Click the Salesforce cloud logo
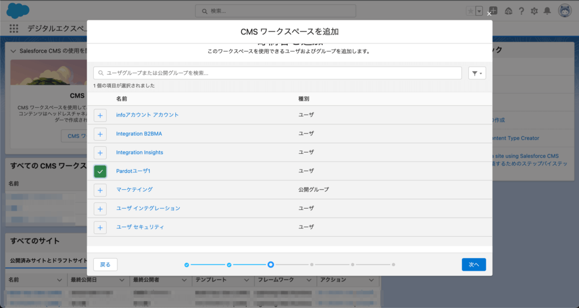This screenshot has width=579, height=308. click(18, 11)
